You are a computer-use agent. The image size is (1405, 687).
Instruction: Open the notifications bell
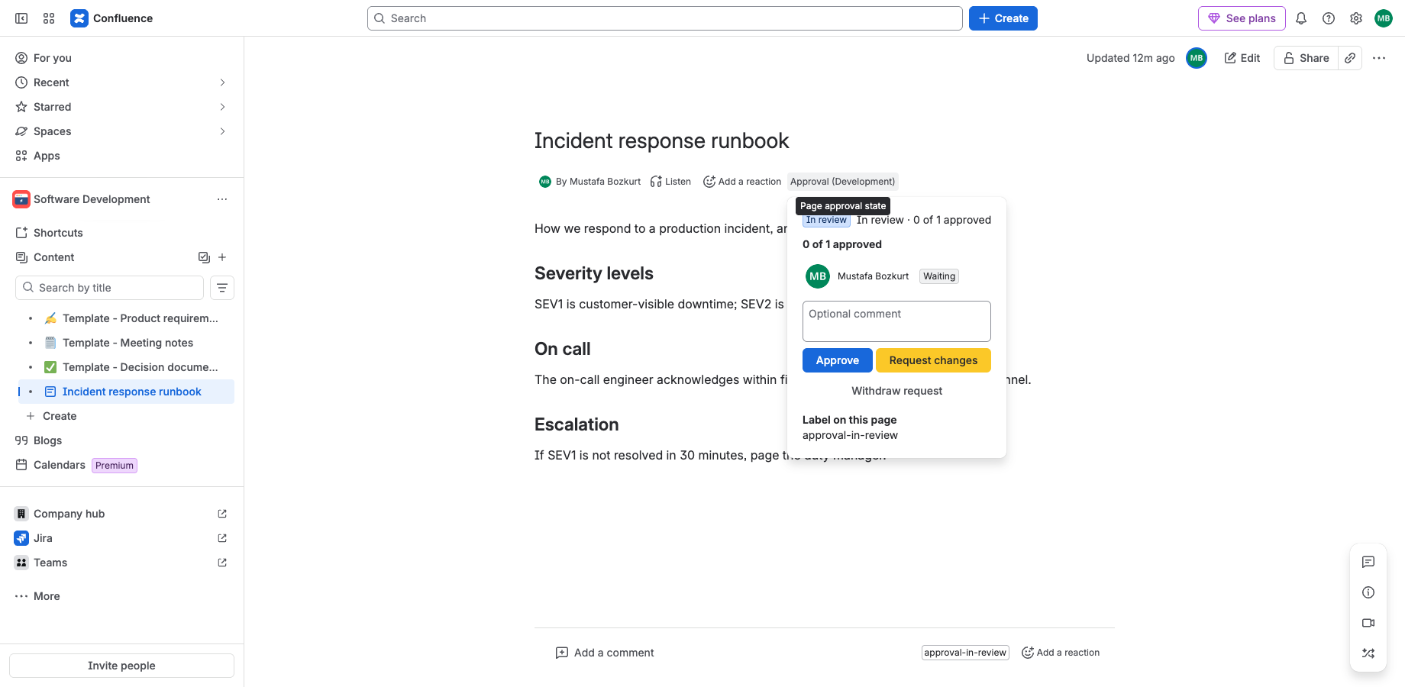[1301, 18]
